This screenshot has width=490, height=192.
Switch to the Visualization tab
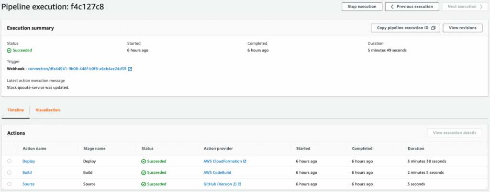[48, 110]
